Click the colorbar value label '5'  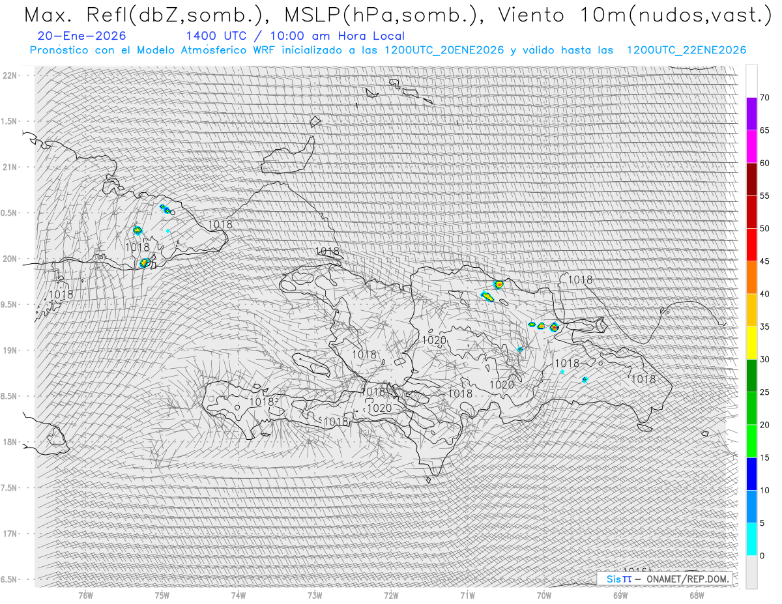coord(762,523)
